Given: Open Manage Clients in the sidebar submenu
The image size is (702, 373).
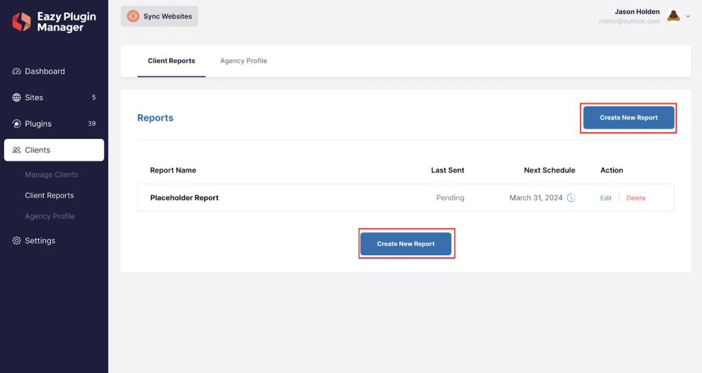Looking at the screenshot, I should pos(51,175).
